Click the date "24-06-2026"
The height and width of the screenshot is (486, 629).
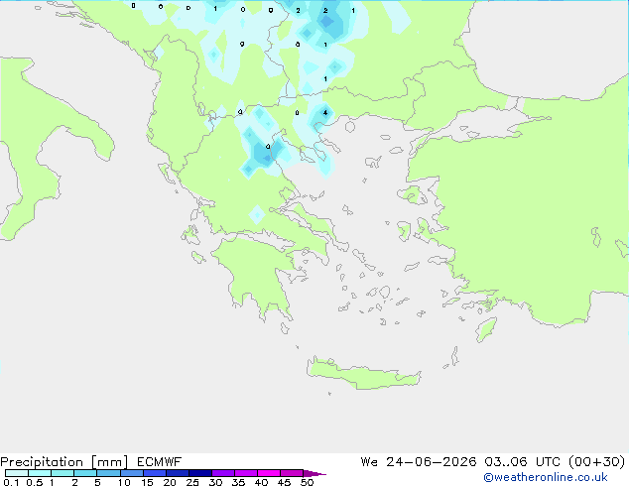(432, 462)
